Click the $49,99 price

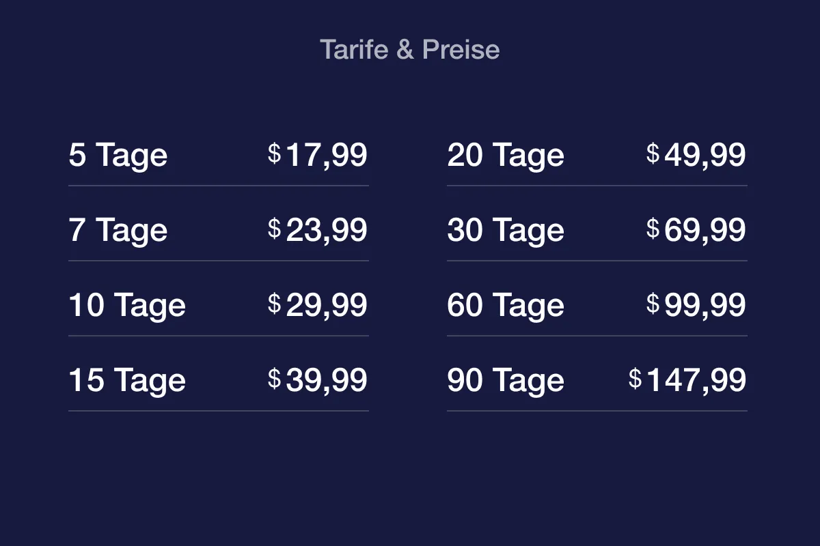[x=696, y=155]
